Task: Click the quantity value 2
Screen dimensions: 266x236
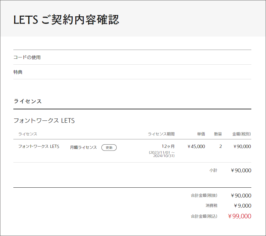Action: click(x=220, y=147)
